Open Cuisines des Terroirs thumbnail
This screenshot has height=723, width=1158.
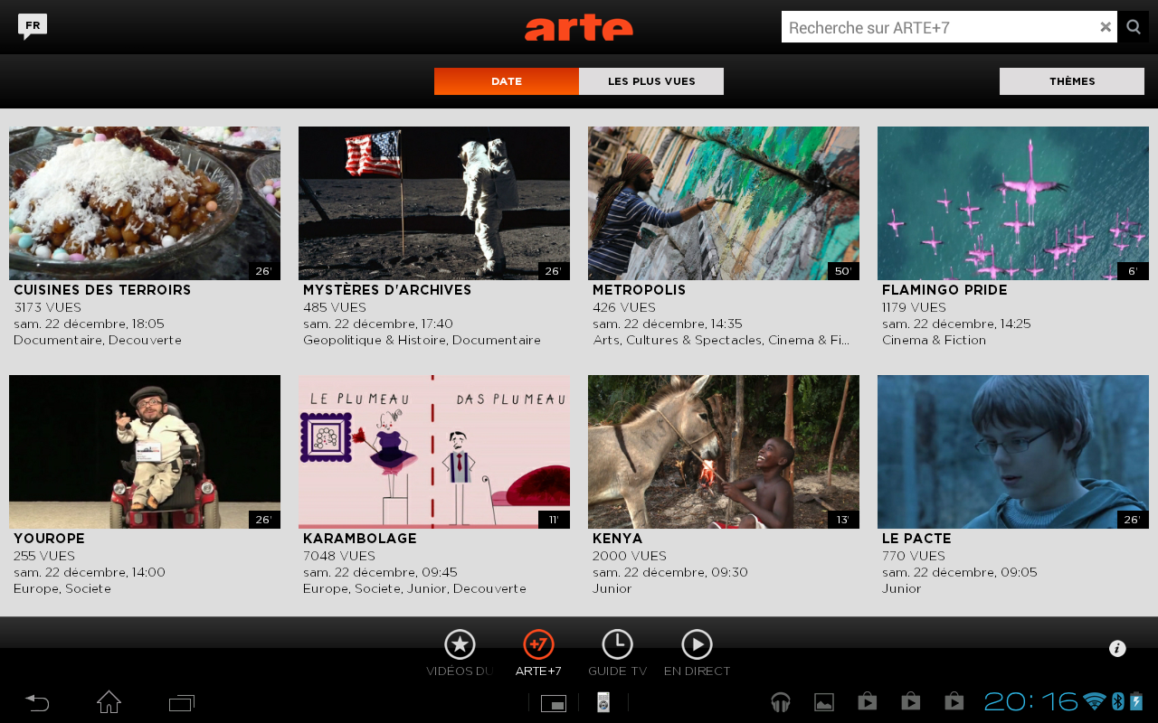point(145,203)
